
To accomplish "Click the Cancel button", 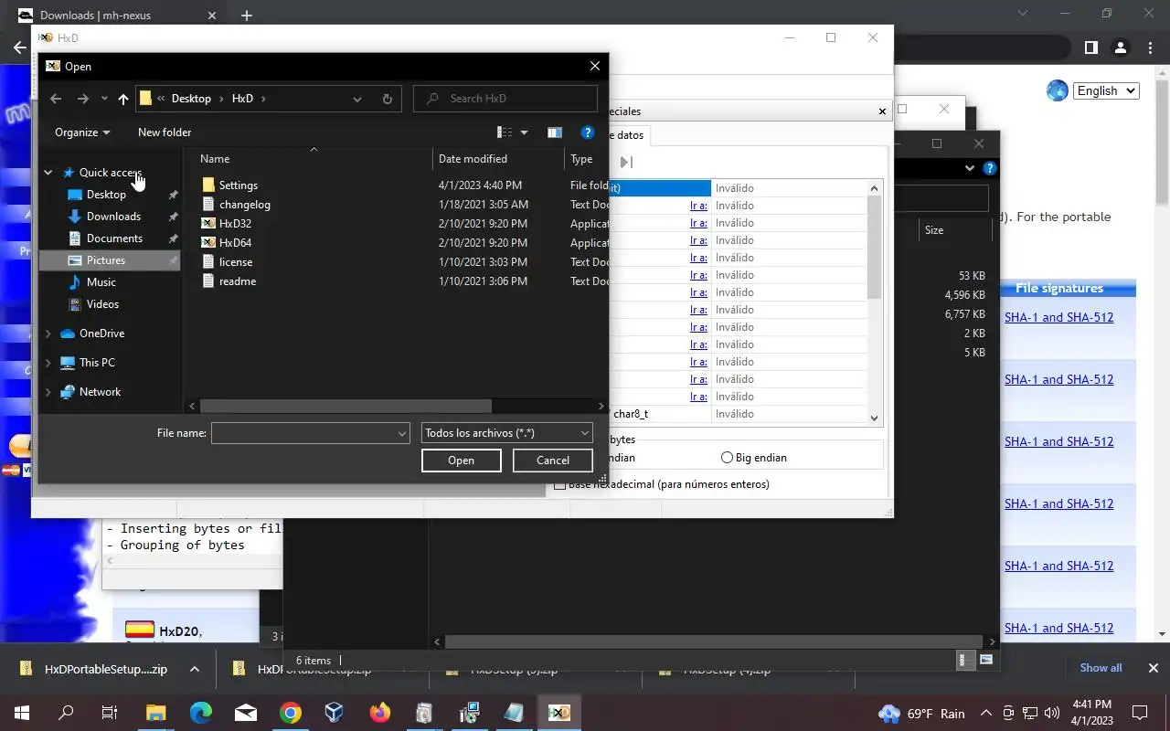I will (553, 461).
